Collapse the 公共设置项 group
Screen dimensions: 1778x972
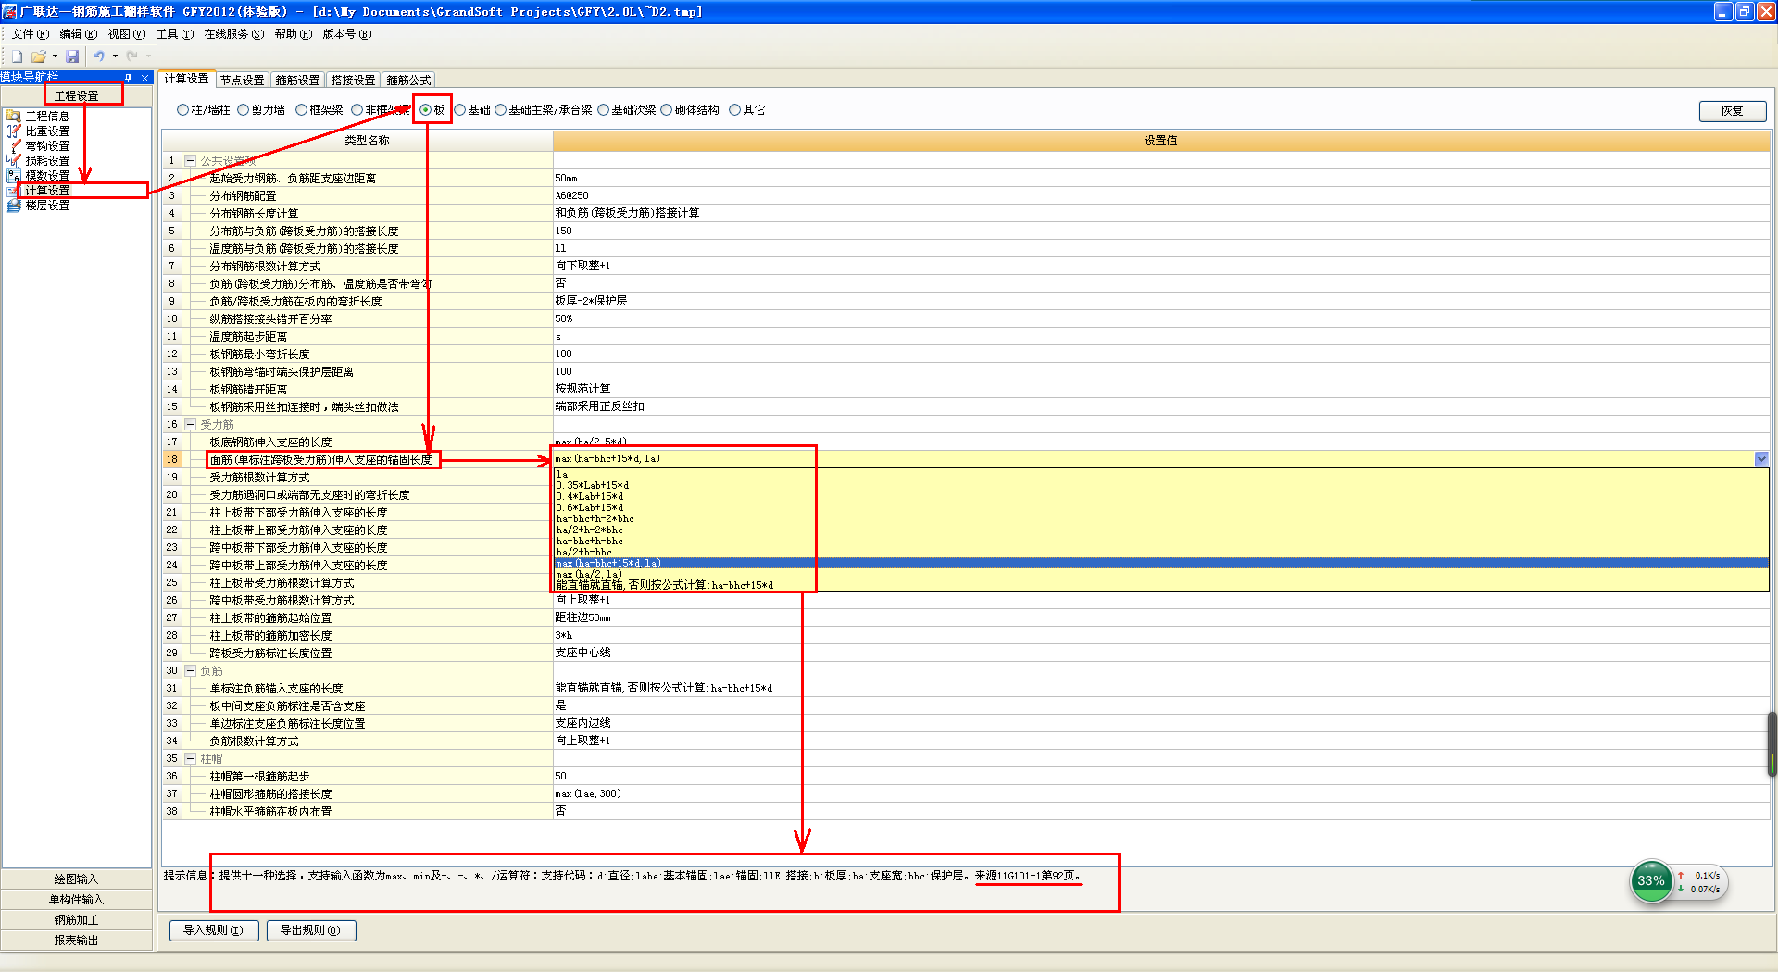[190, 160]
